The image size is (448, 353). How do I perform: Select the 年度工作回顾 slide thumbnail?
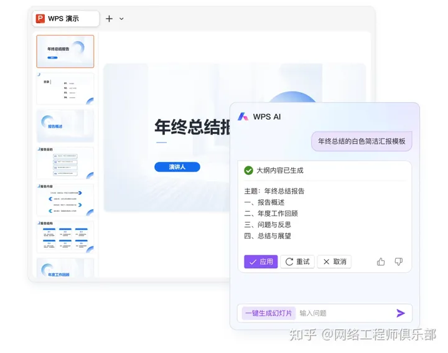[65, 268]
